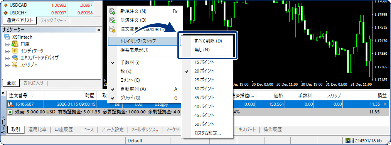Choose カスタム設定... custom trailing stop
The width and height of the screenshot is (391, 145).
pos(207,133)
